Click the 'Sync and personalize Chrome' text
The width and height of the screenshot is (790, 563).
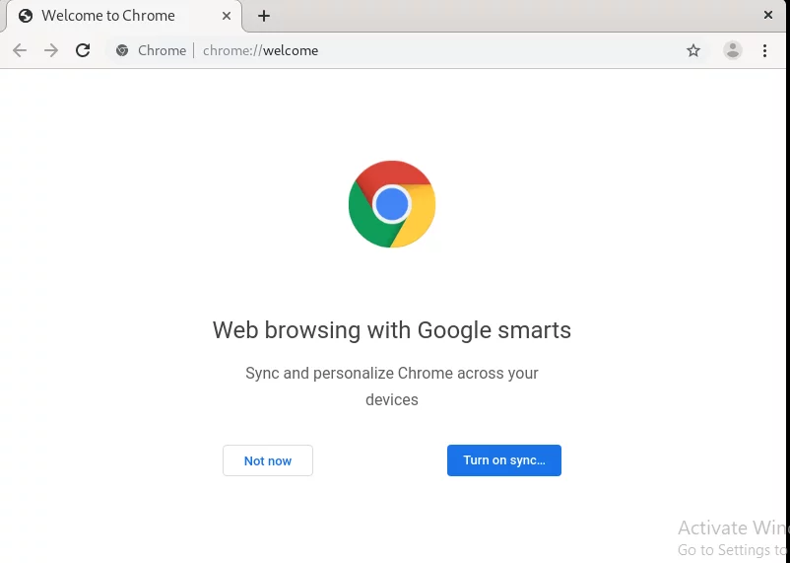(x=391, y=386)
